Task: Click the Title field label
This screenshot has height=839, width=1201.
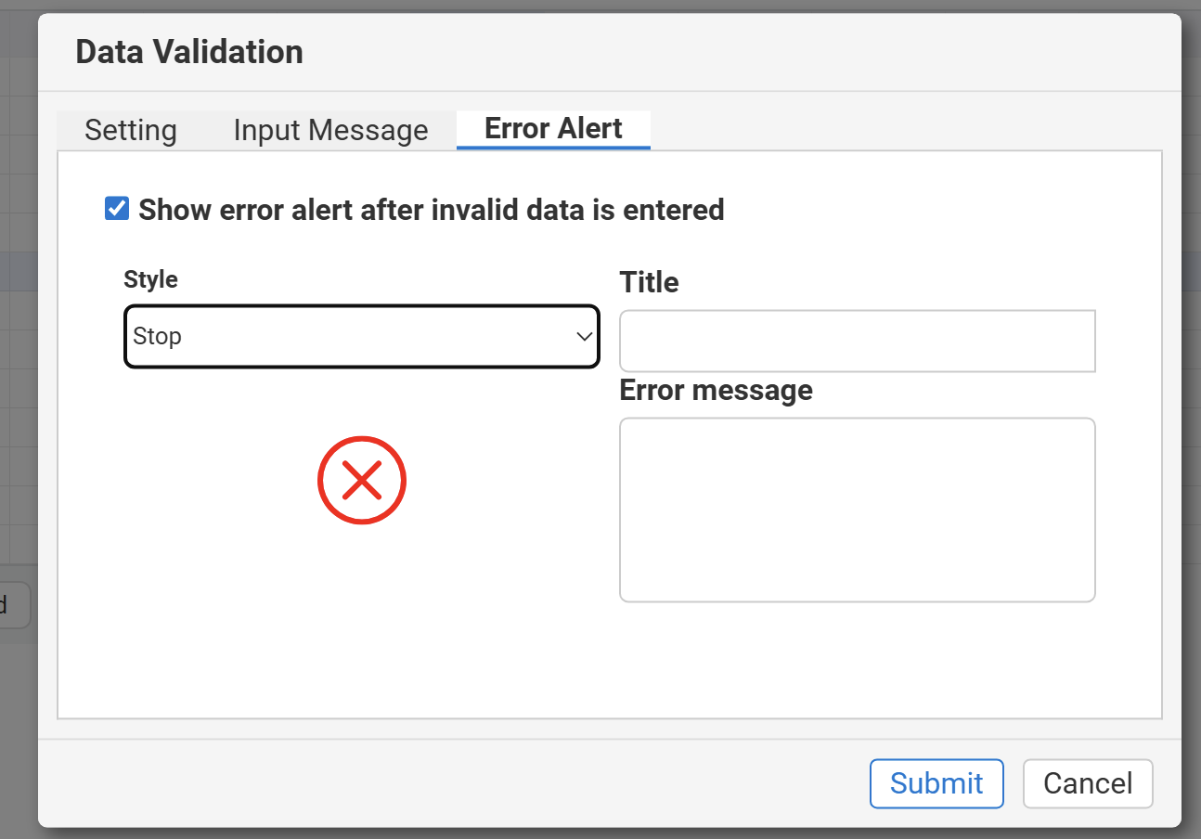Action: 649,282
